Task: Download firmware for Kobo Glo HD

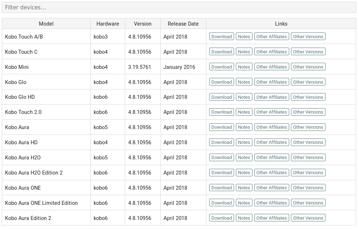Action: coord(221,97)
